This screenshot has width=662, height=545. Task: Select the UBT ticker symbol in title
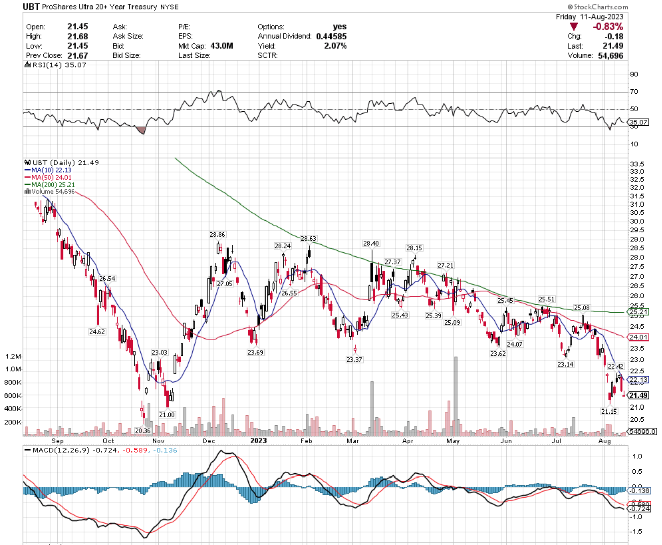point(31,7)
